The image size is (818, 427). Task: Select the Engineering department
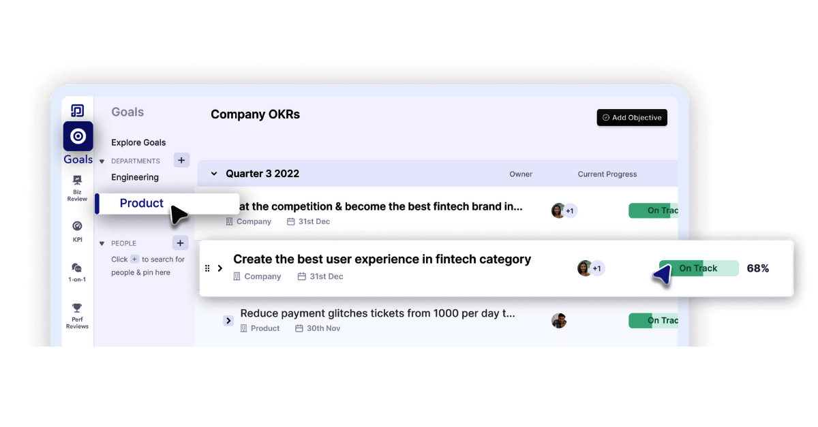click(134, 177)
